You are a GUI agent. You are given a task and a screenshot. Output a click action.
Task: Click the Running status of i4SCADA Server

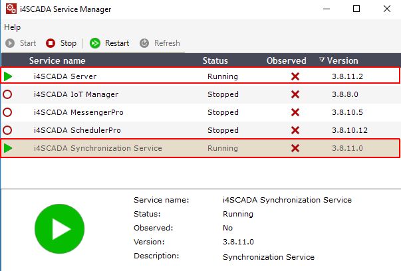point(223,76)
